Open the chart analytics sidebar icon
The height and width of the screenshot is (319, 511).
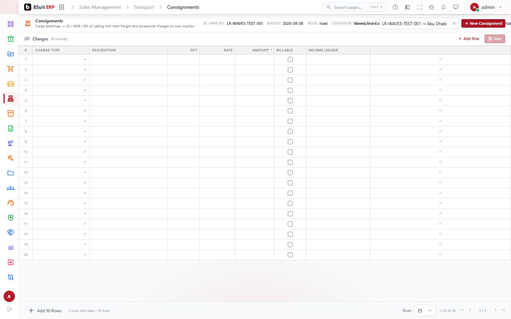pyautogui.click(x=11, y=247)
